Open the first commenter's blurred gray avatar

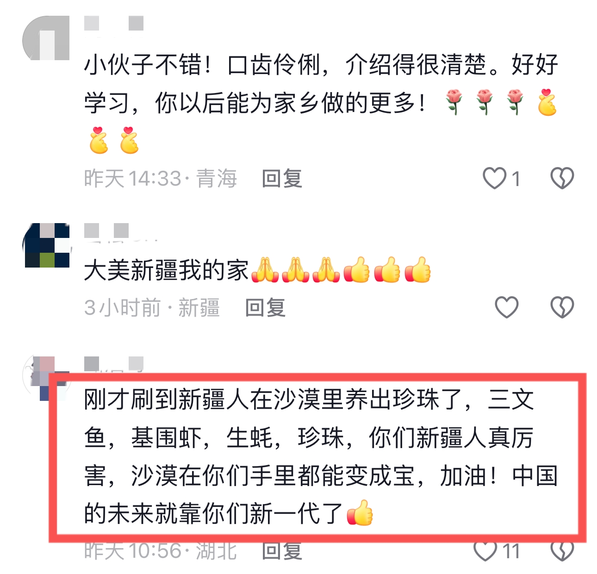coord(46,38)
